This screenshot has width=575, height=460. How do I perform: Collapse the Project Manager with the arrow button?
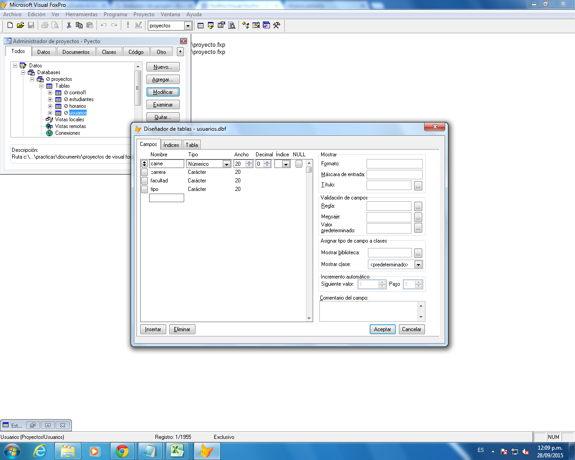(x=180, y=52)
